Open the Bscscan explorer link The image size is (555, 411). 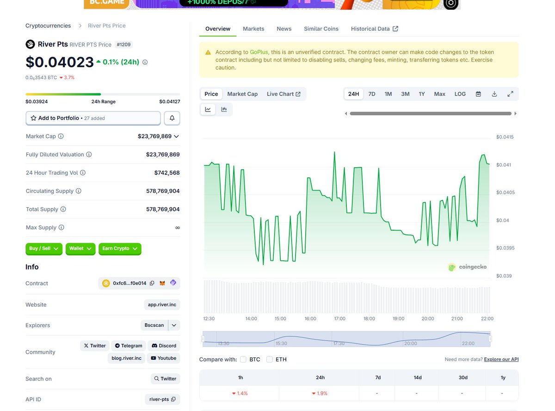tap(154, 325)
